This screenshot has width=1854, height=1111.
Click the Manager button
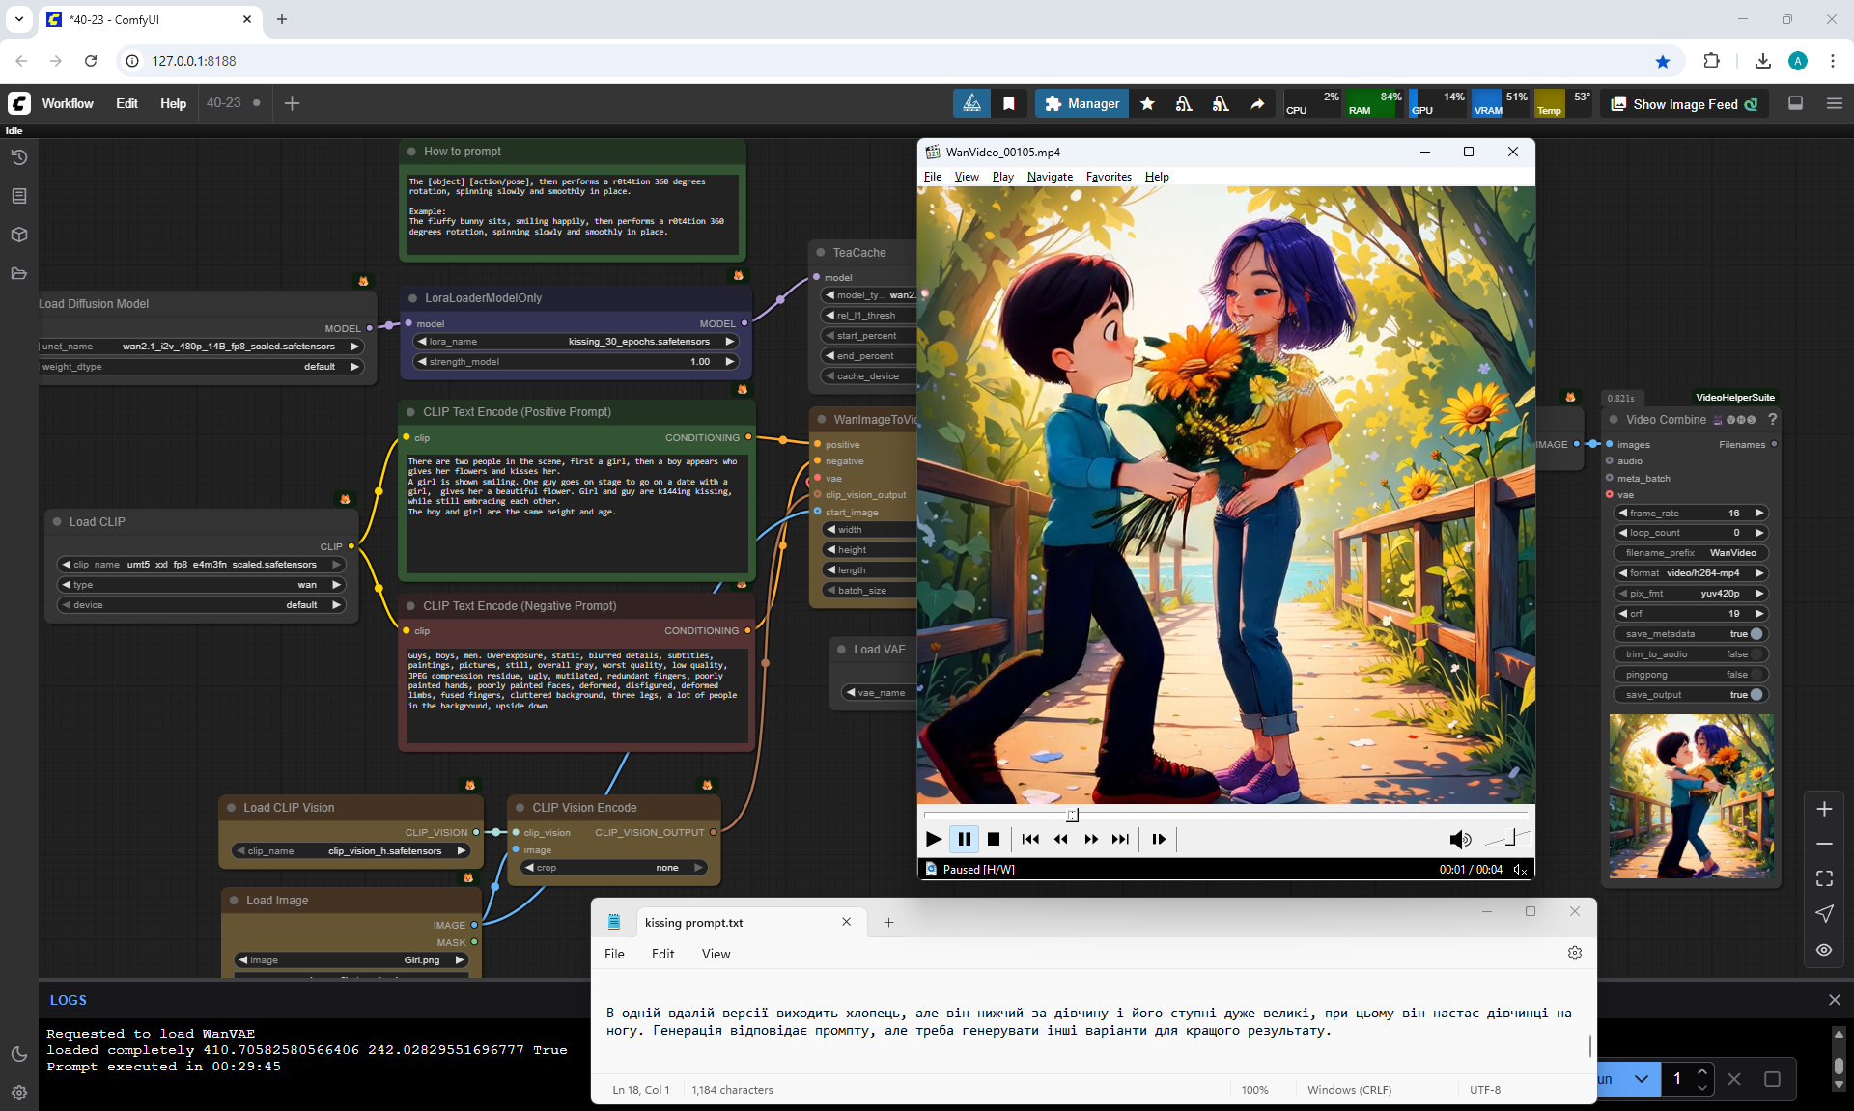[1081, 104]
